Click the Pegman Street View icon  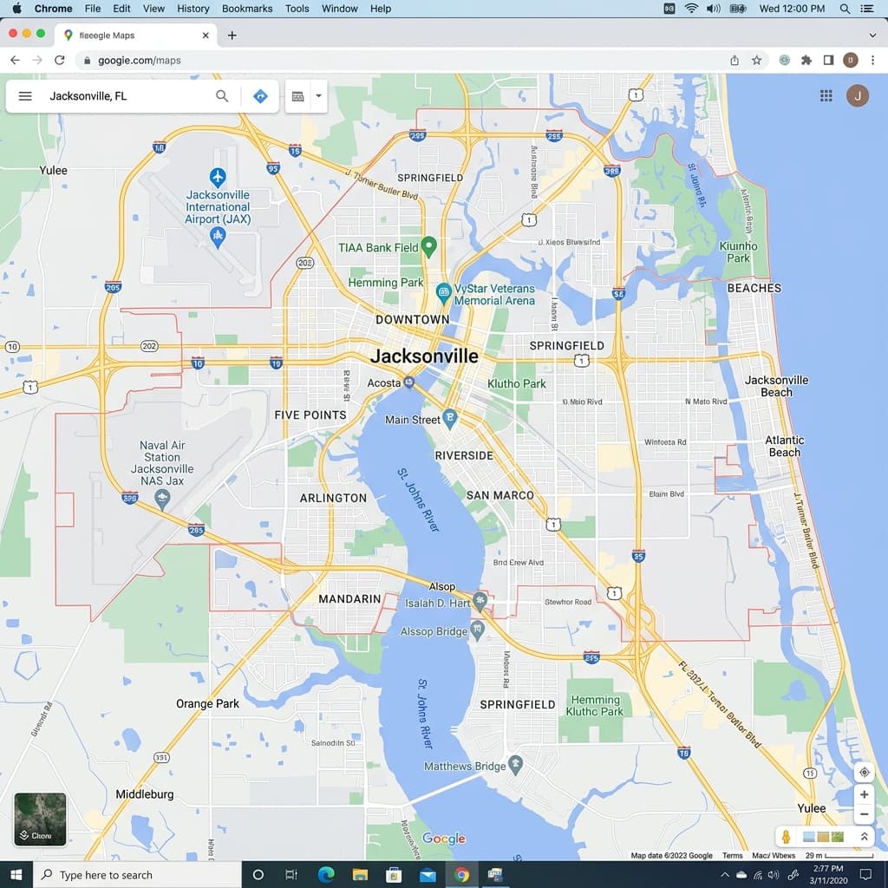(x=786, y=837)
